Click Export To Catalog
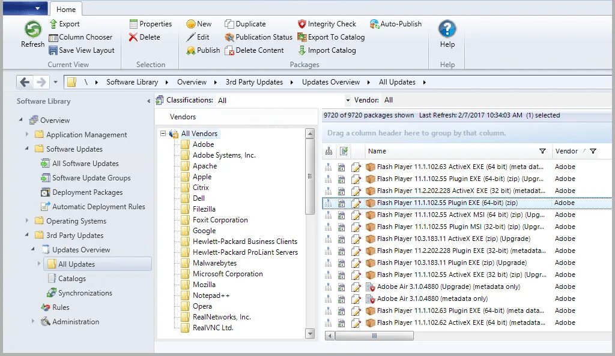Screen dimensions: 615x356 tap(331, 37)
